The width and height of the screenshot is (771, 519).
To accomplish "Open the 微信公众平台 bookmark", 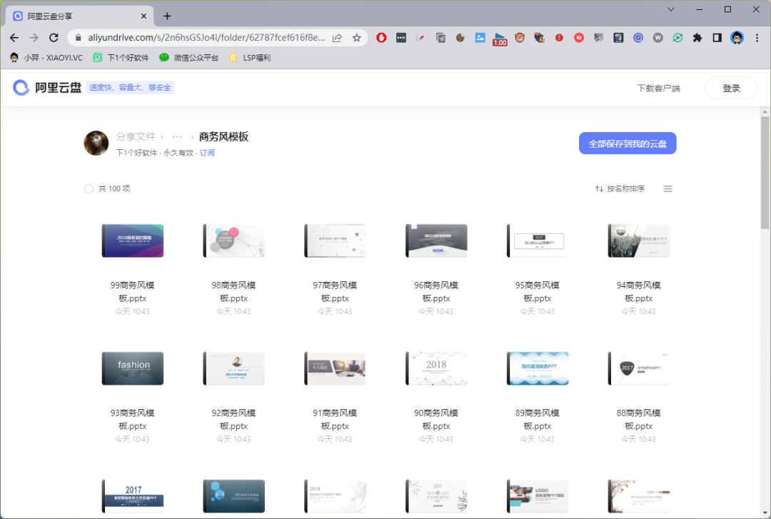I will pyautogui.click(x=189, y=58).
